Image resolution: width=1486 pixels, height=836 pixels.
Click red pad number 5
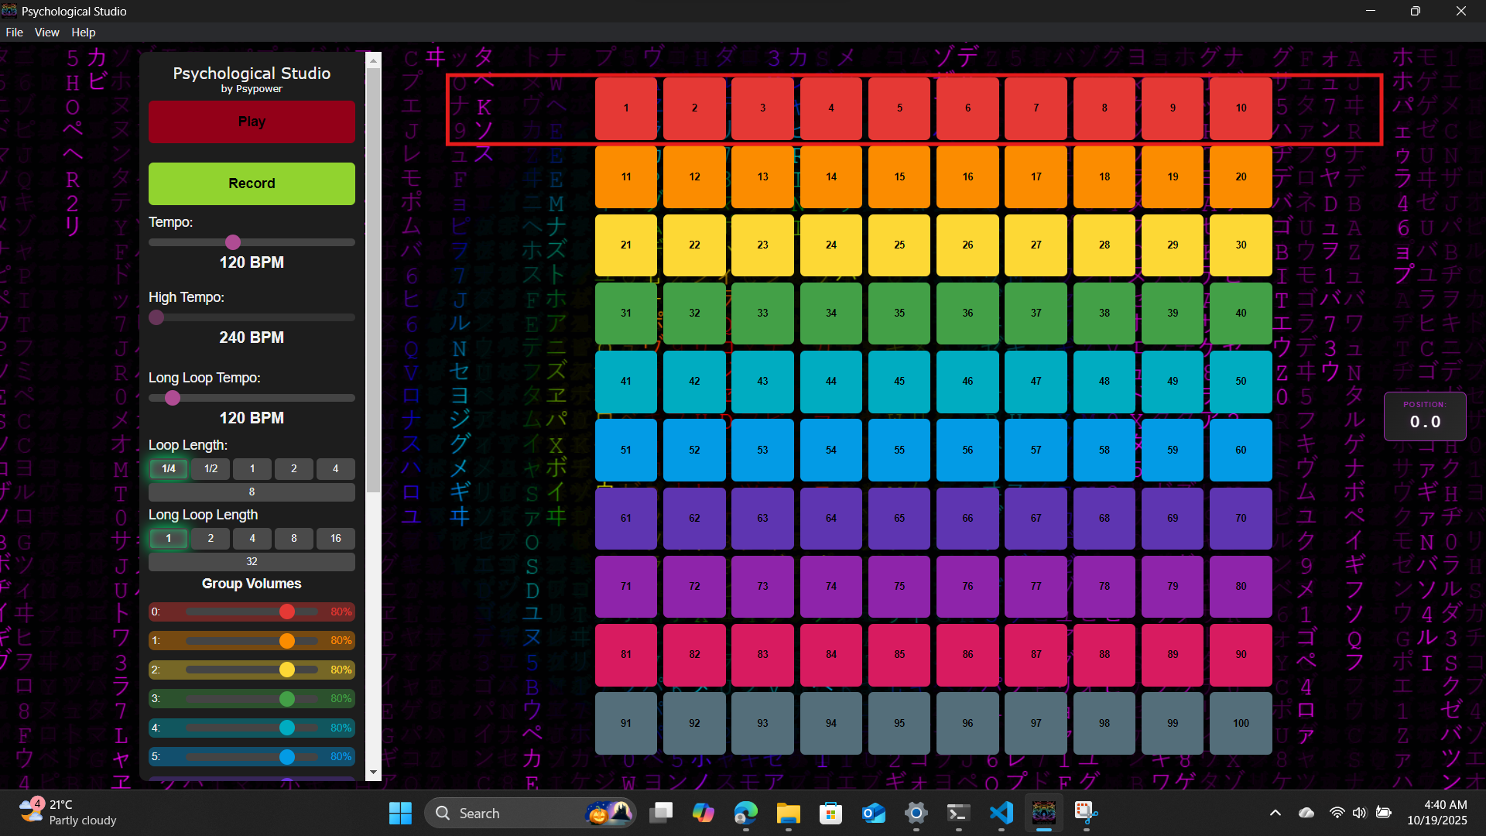pyautogui.click(x=899, y=108)
